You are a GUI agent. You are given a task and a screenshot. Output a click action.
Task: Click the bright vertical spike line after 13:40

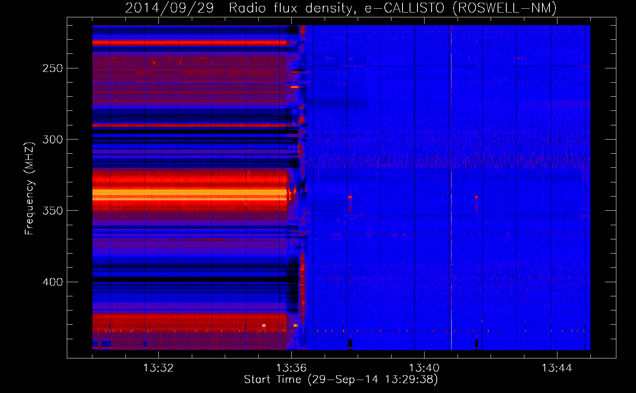451,187
